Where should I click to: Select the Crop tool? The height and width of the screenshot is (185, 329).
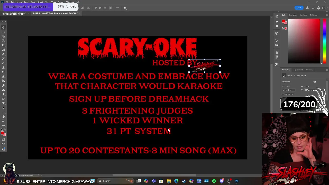tap(3, 45)
